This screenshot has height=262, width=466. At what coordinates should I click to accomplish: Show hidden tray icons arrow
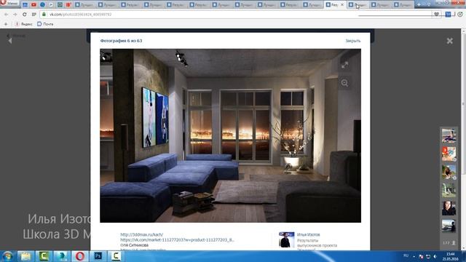[414, 256]
